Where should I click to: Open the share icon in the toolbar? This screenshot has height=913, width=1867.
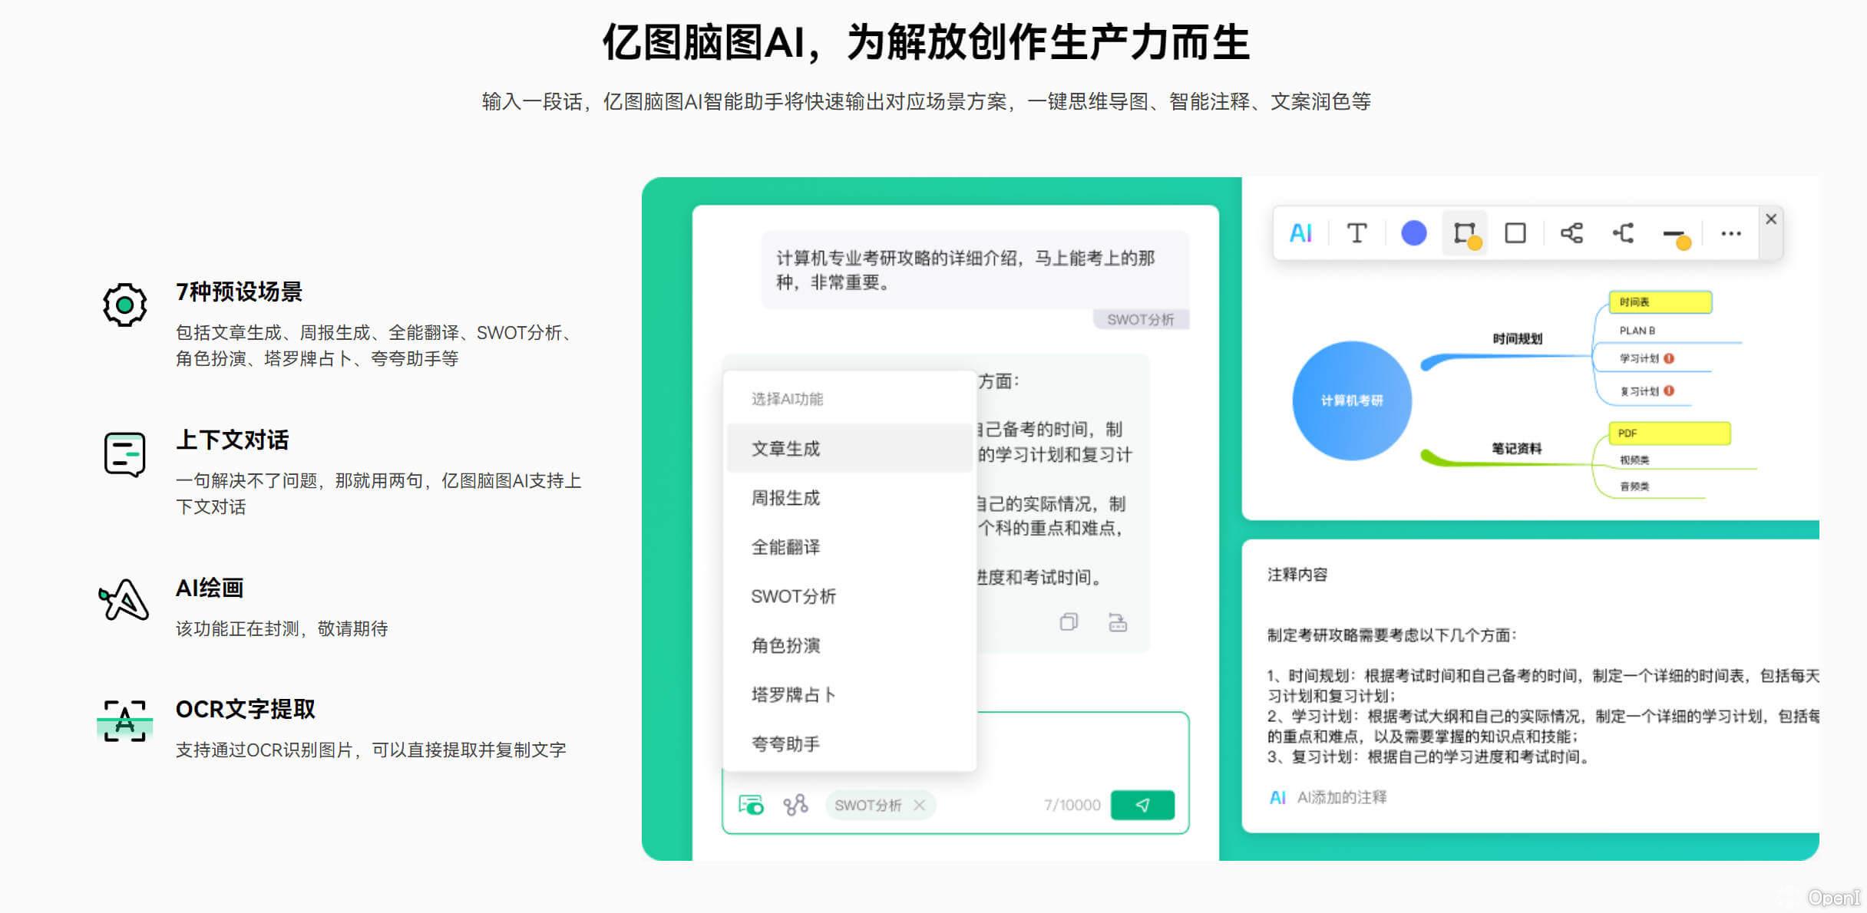(1571, 232)
